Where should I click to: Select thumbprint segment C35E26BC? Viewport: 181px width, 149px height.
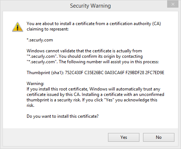click(x=94, y=73)
